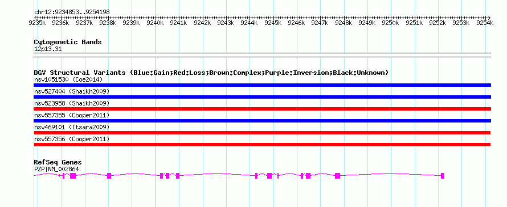Select the 9236k ruler tick label
Screen dimensions: 507x207
pyautogui.click(x=60, y=23)
